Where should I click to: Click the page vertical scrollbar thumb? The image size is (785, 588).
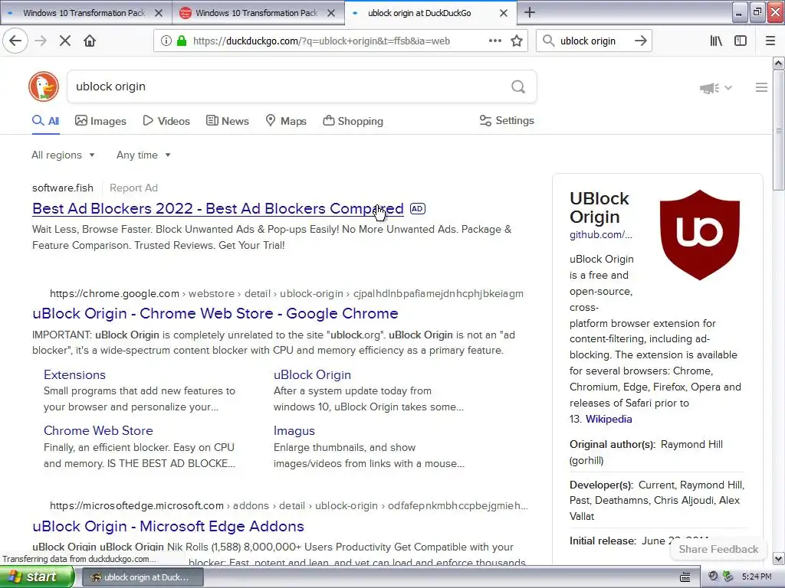[x=778, y=130]
